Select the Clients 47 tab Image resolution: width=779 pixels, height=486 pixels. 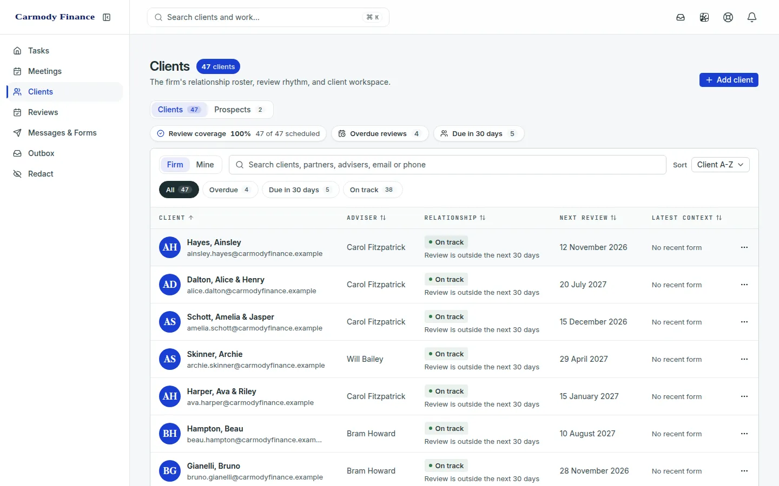179,110
